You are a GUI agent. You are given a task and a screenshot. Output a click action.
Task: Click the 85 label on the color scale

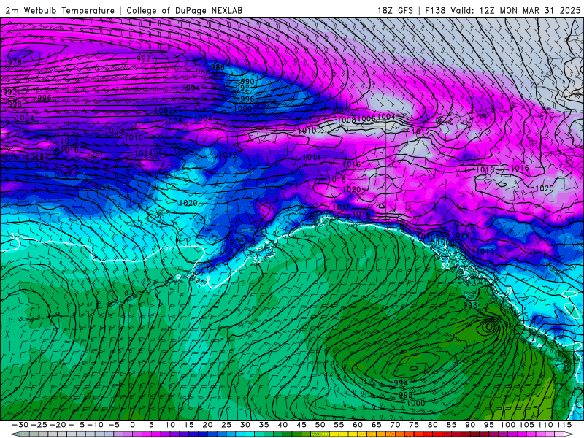(x=451, y=425)
